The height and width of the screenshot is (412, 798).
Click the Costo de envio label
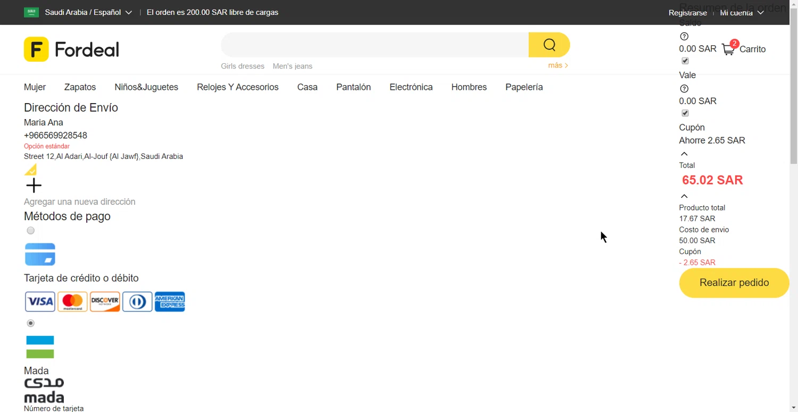(x=704, y=230)
